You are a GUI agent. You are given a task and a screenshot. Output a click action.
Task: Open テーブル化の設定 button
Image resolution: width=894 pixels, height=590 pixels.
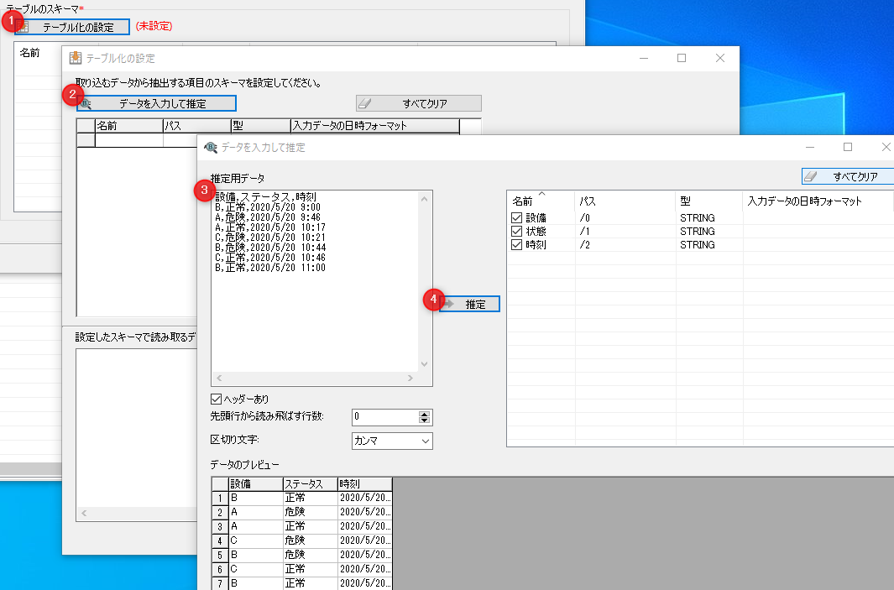(x=72, y=27)
